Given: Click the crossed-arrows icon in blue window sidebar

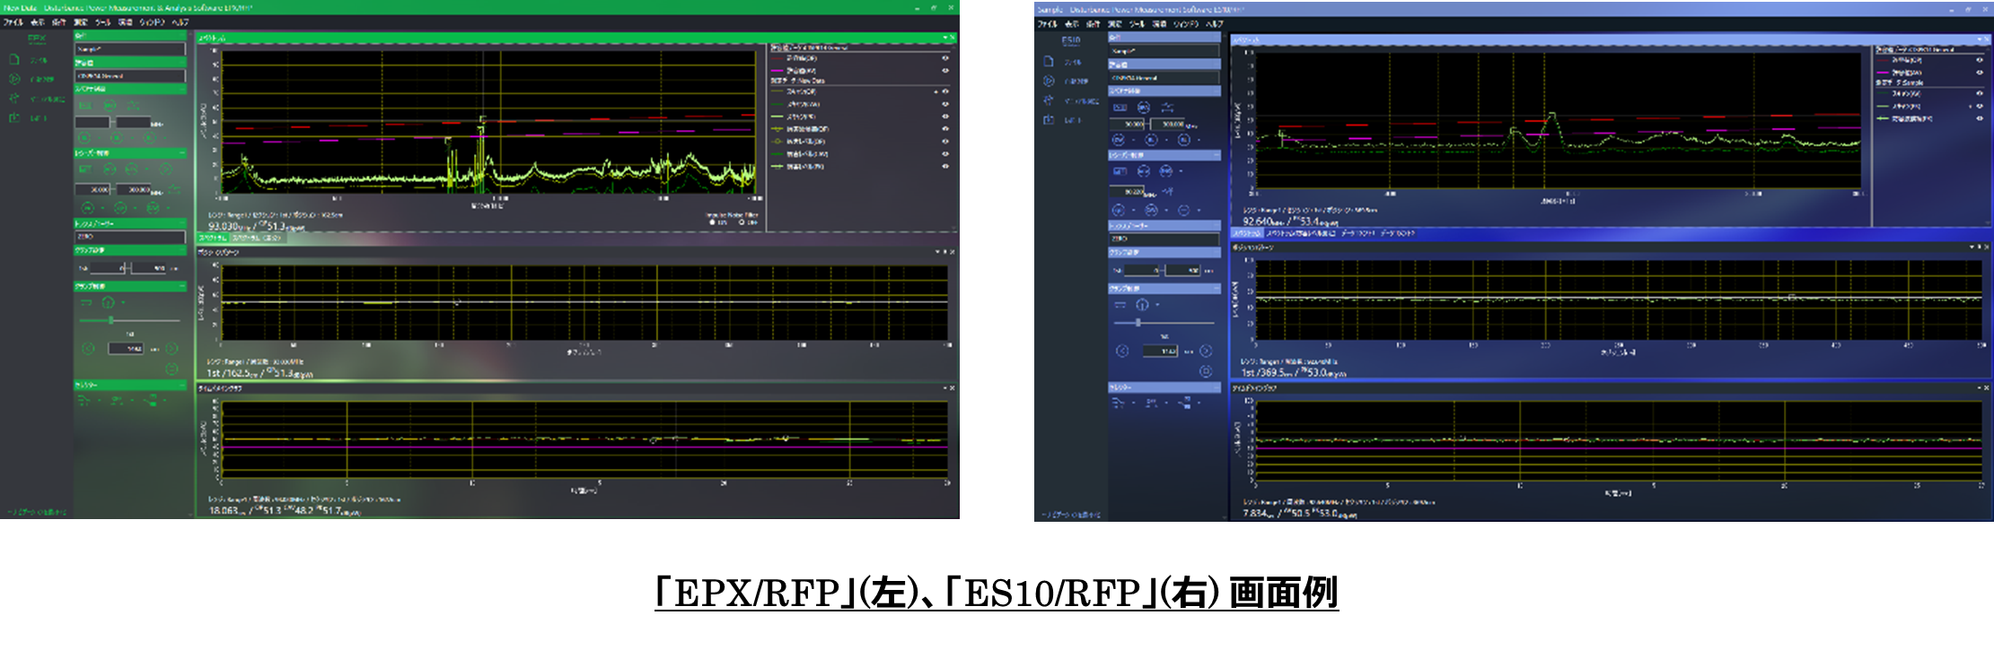Looking at the screenshot, I should (1048, 100).
